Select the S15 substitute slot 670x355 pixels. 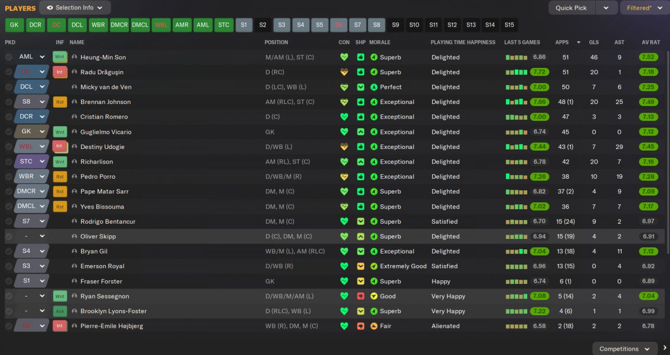(x=509, y=25)
